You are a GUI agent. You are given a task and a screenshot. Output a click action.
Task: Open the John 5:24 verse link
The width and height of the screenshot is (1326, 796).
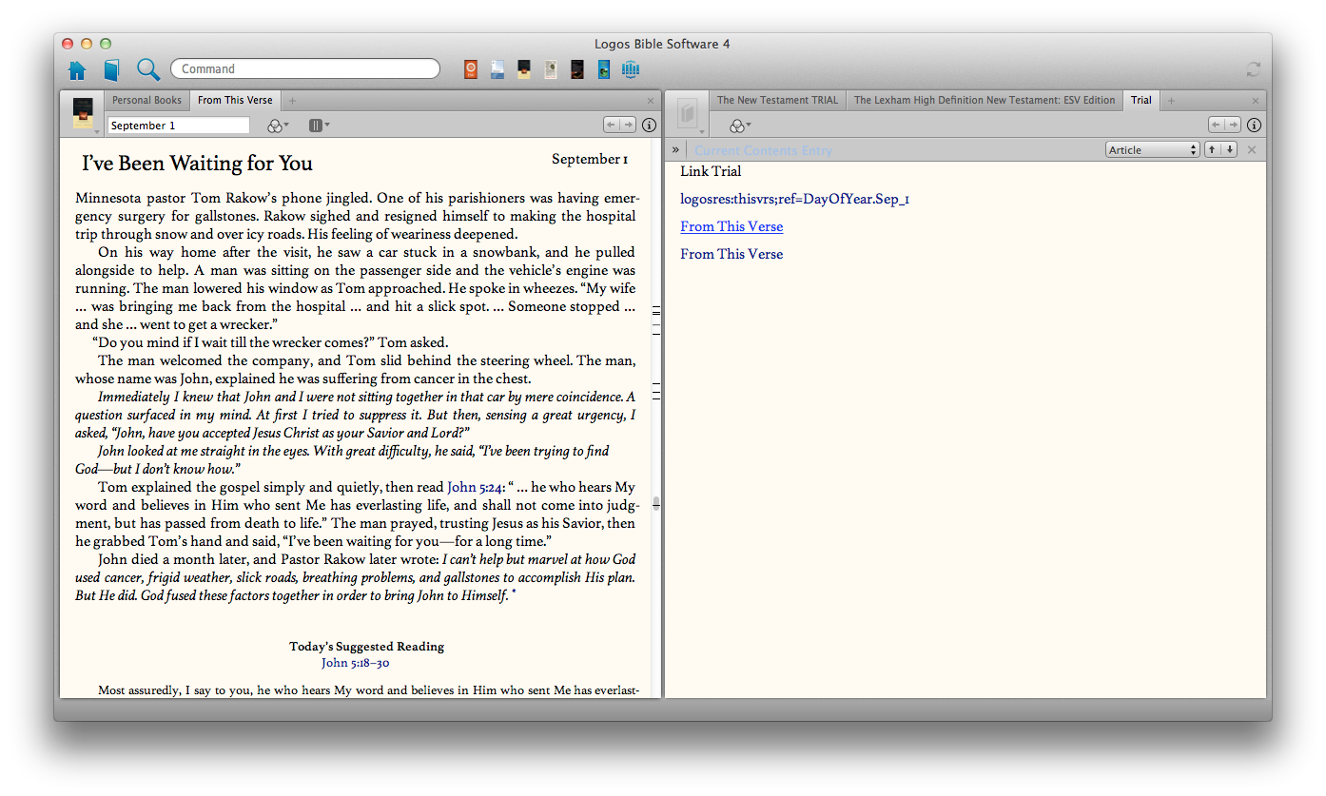coord(475,487)
